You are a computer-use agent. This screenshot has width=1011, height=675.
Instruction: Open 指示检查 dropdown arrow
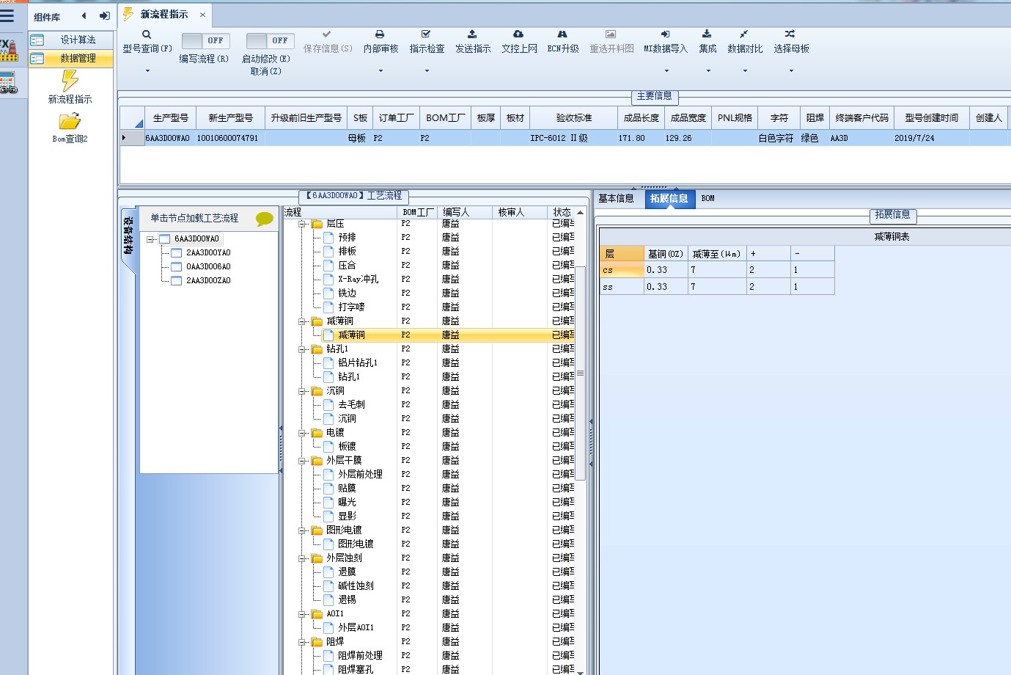click(x=427, y=71)
